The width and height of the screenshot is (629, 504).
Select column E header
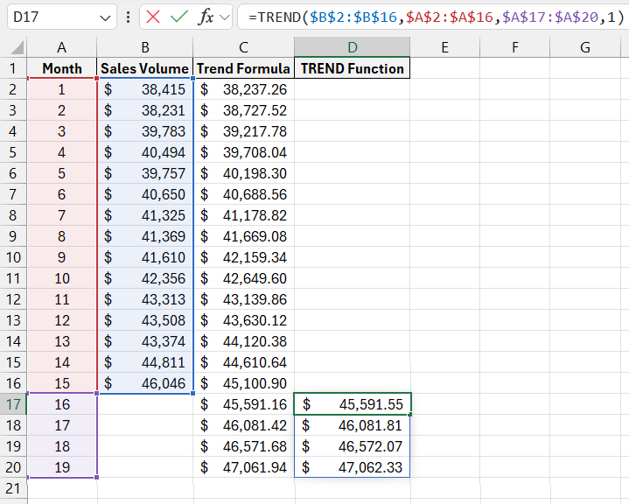444,47
